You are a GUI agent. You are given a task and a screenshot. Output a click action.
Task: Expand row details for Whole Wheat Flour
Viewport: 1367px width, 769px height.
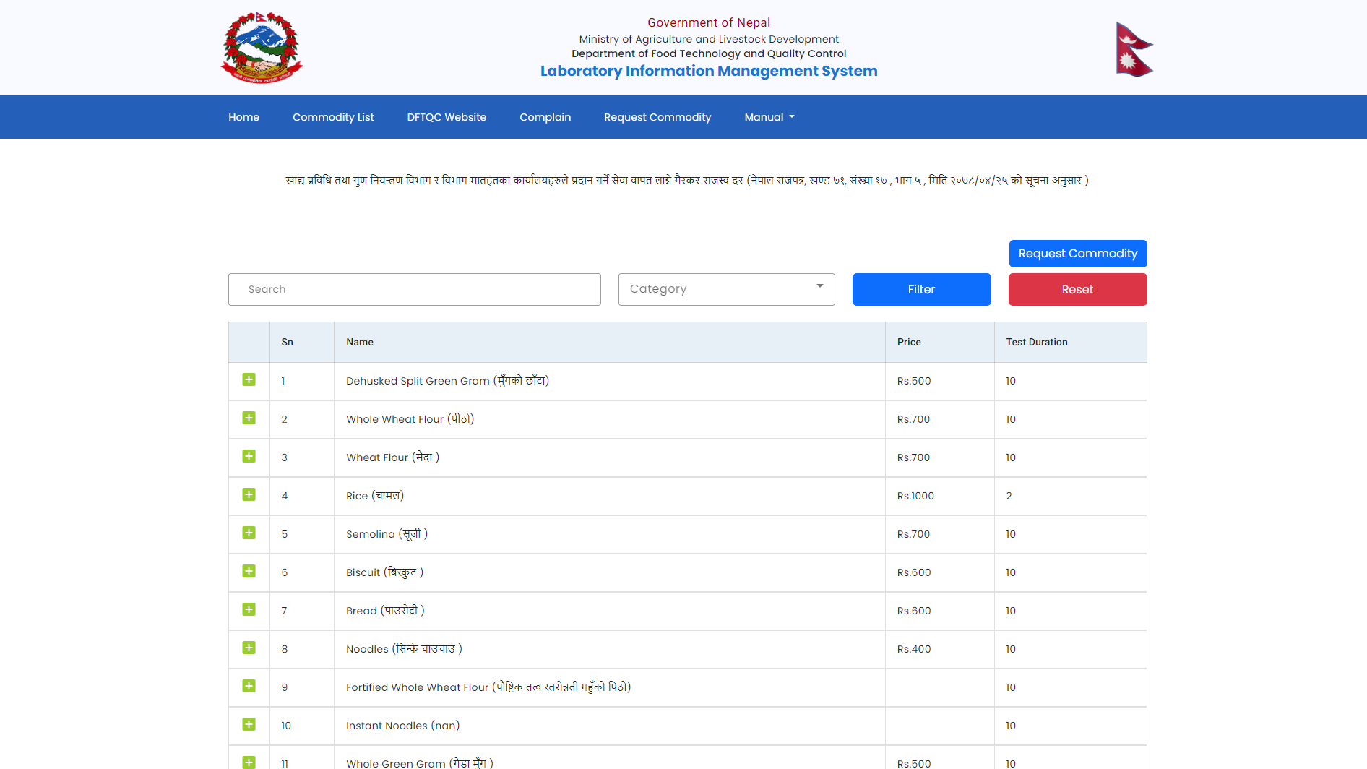[x=249, y=418]
